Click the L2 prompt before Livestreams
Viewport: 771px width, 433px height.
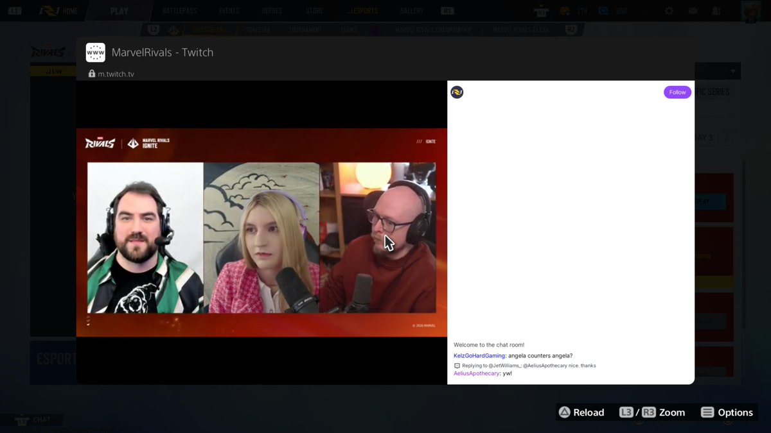(x=153, y=30)
